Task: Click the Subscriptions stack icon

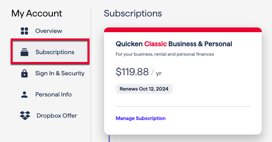Action: tap(24, 52)
